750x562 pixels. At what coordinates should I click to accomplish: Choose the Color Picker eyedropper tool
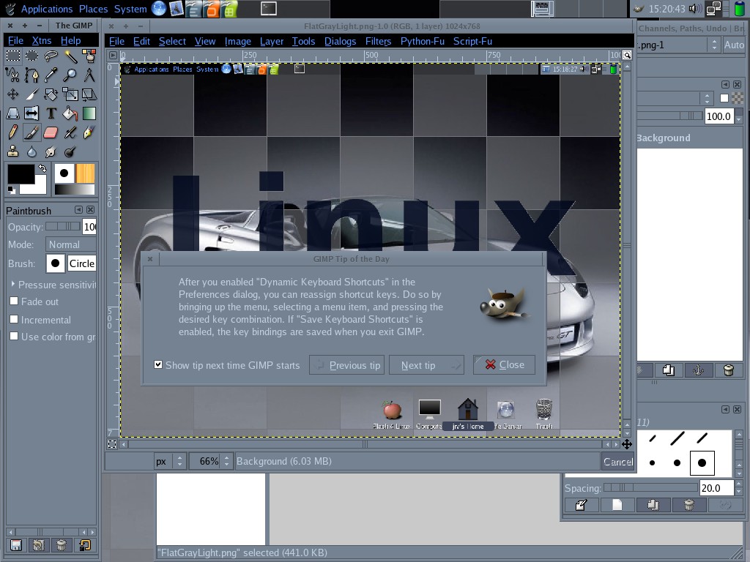[51, 75]
